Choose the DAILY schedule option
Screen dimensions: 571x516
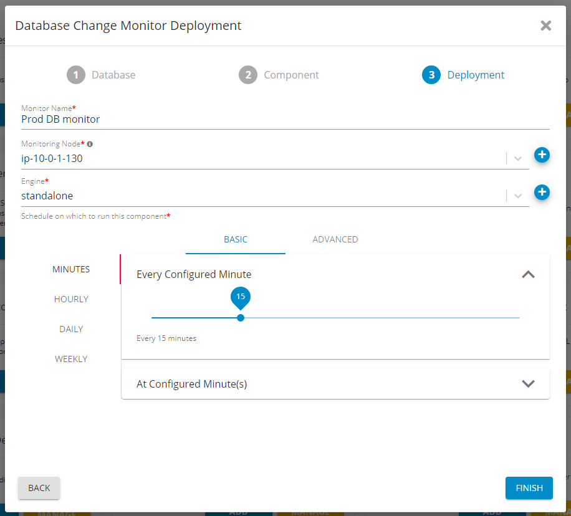pos(71,329)
